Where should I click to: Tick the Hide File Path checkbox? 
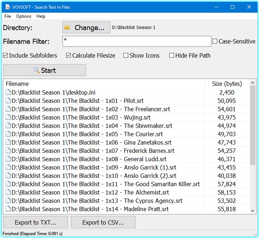click(x=171, y=55)
